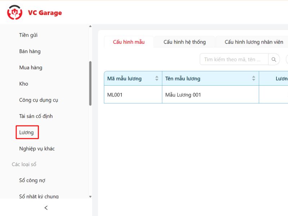Collapse the sidebar using the left chevron
This screenshot has height=216, width=288.
pyautogui.click(x=46, y=208)
